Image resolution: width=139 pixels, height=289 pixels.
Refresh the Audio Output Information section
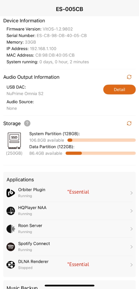[x=129, y=77]
